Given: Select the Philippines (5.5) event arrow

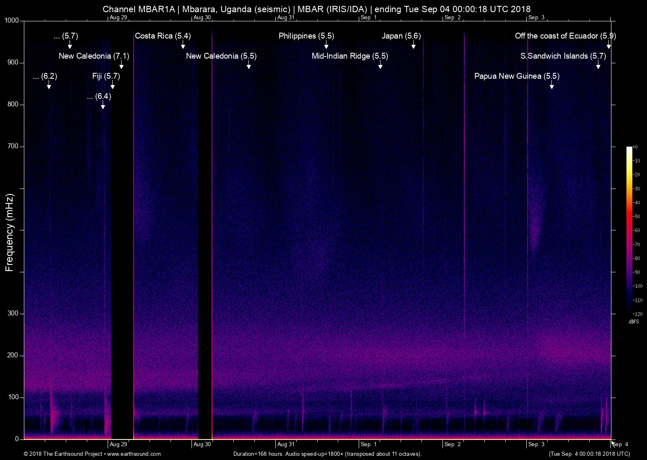Looking at the screenshot, I should coord(326,45).
